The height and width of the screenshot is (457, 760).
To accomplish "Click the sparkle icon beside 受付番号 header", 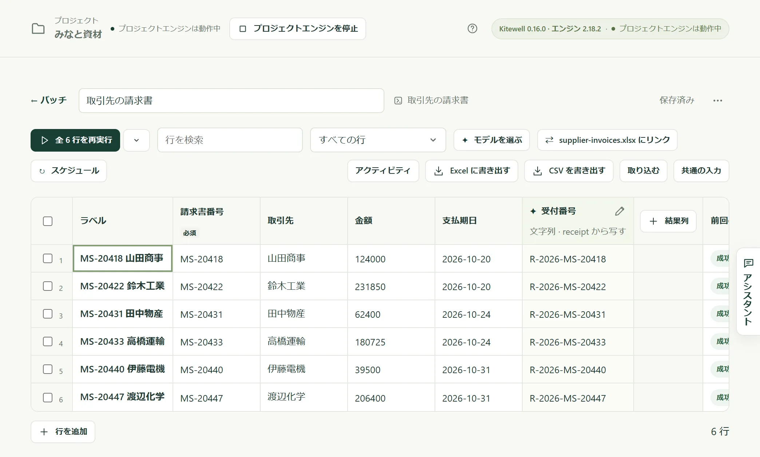I will 533,211.
